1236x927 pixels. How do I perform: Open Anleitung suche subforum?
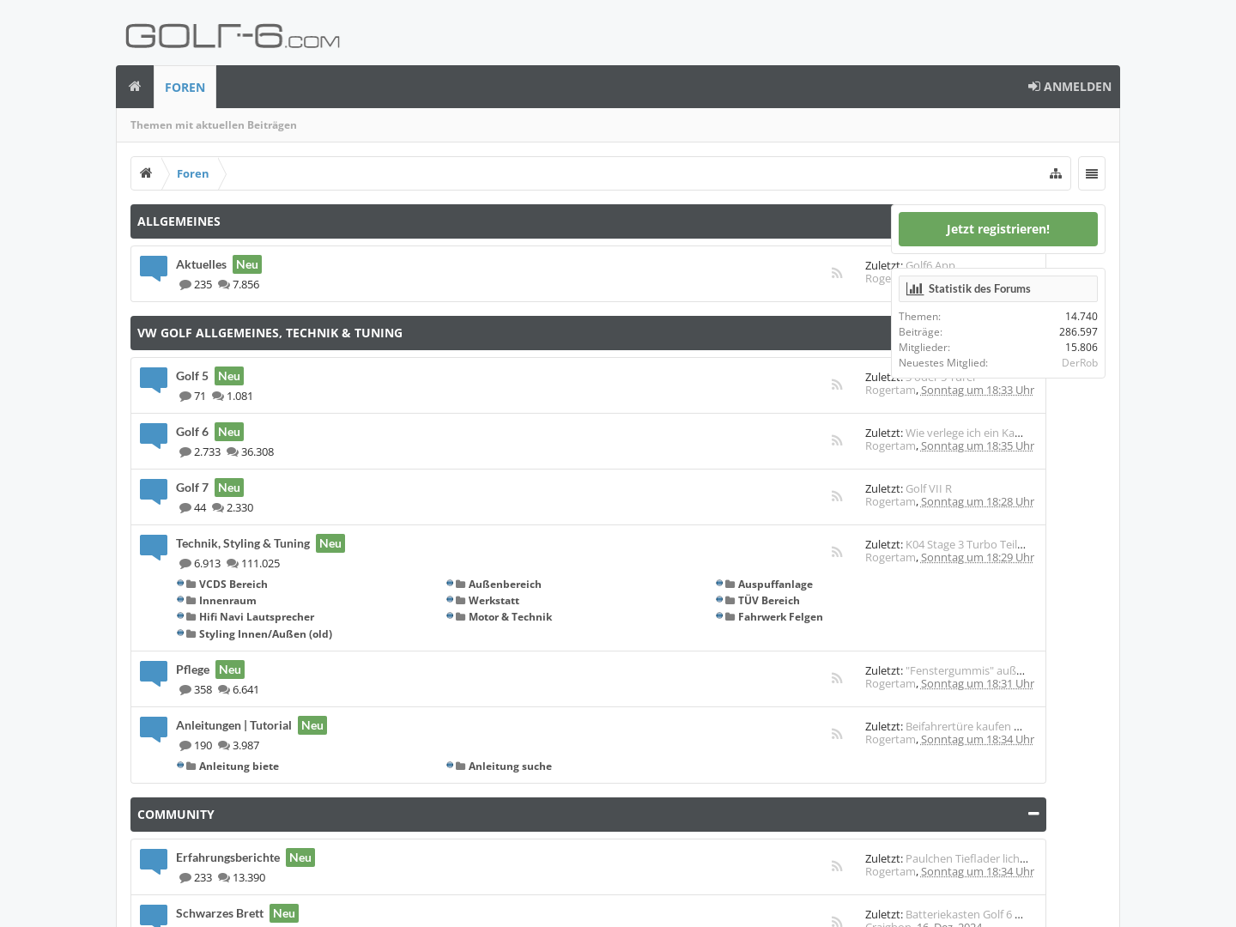coord(510,766)
